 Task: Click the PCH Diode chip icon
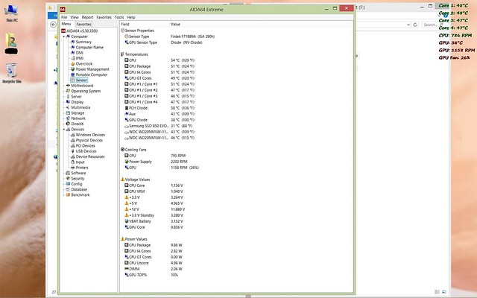(127, 108)
